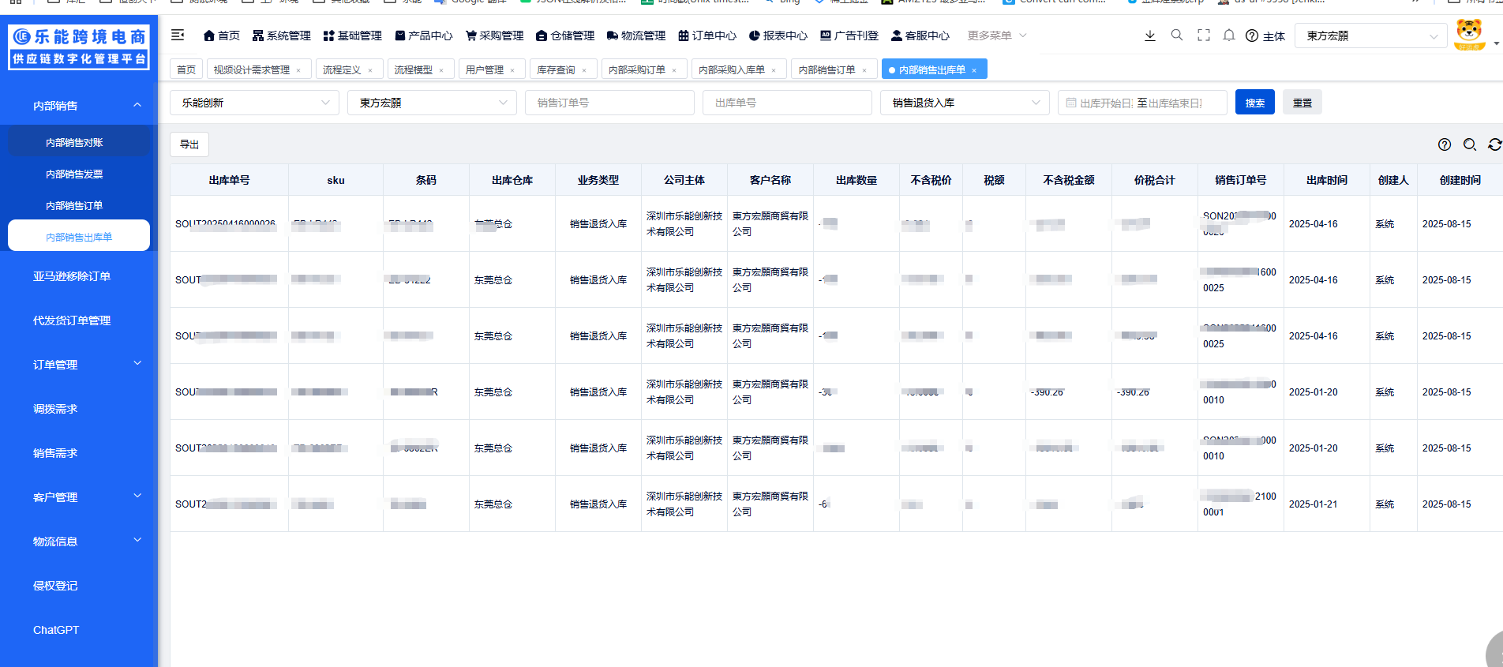Toggle fullscreen mode icon
Screen dimensions: 1503x667
1204,36
